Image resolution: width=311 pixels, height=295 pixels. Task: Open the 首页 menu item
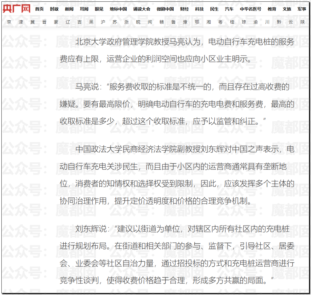39,9
